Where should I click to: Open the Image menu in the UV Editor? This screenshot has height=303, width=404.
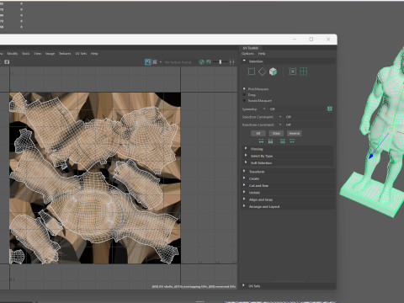[x=50, y=53]
